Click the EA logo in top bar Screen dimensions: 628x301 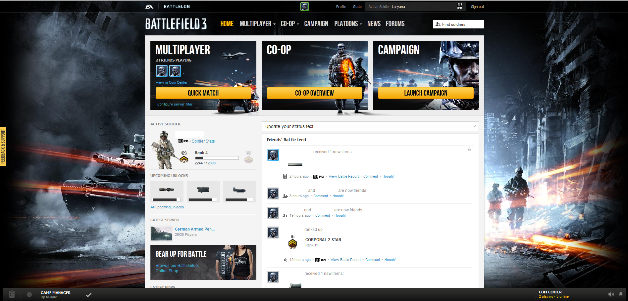tap(149, 7)
